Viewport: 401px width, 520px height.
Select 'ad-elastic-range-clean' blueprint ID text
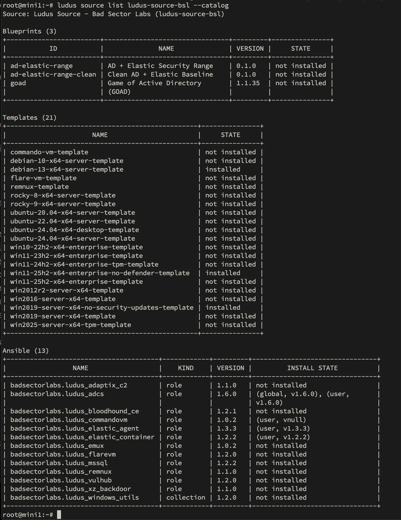[53, 75]
